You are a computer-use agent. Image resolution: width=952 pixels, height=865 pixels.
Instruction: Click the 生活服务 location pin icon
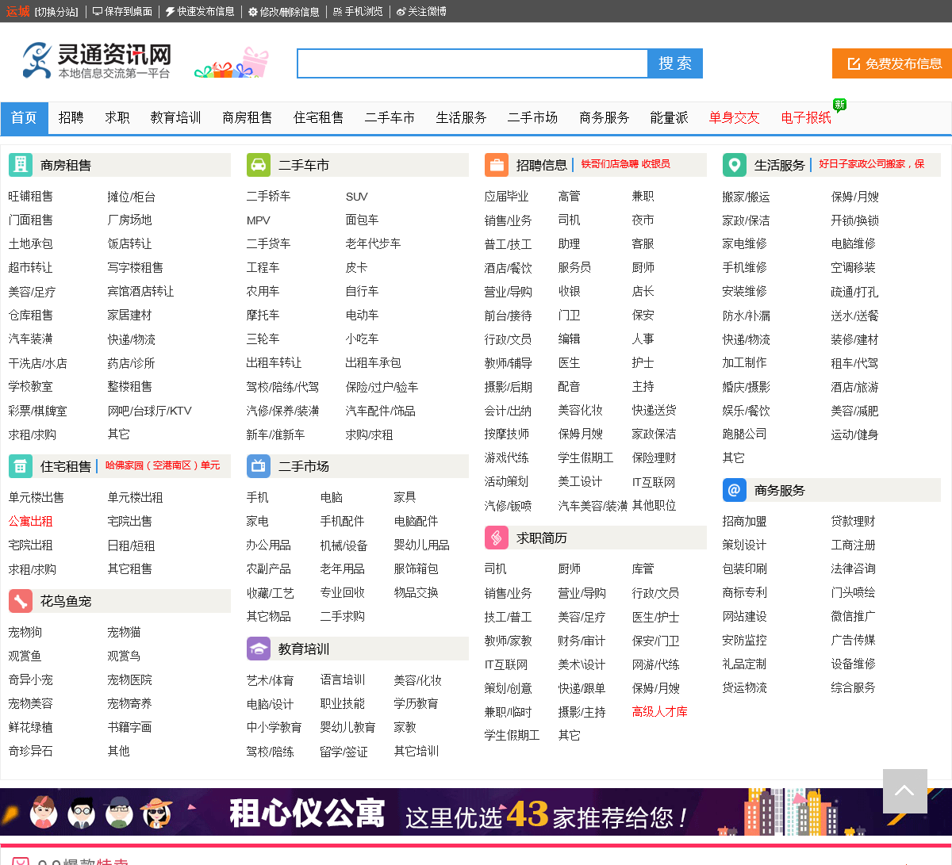pyautogui.click(x=735, y=165)
